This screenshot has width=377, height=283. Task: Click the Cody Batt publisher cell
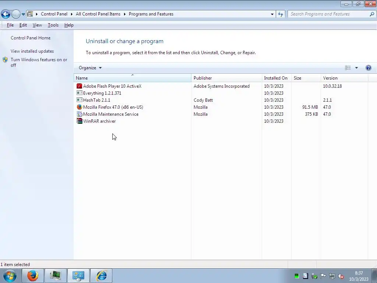[203, 100]
